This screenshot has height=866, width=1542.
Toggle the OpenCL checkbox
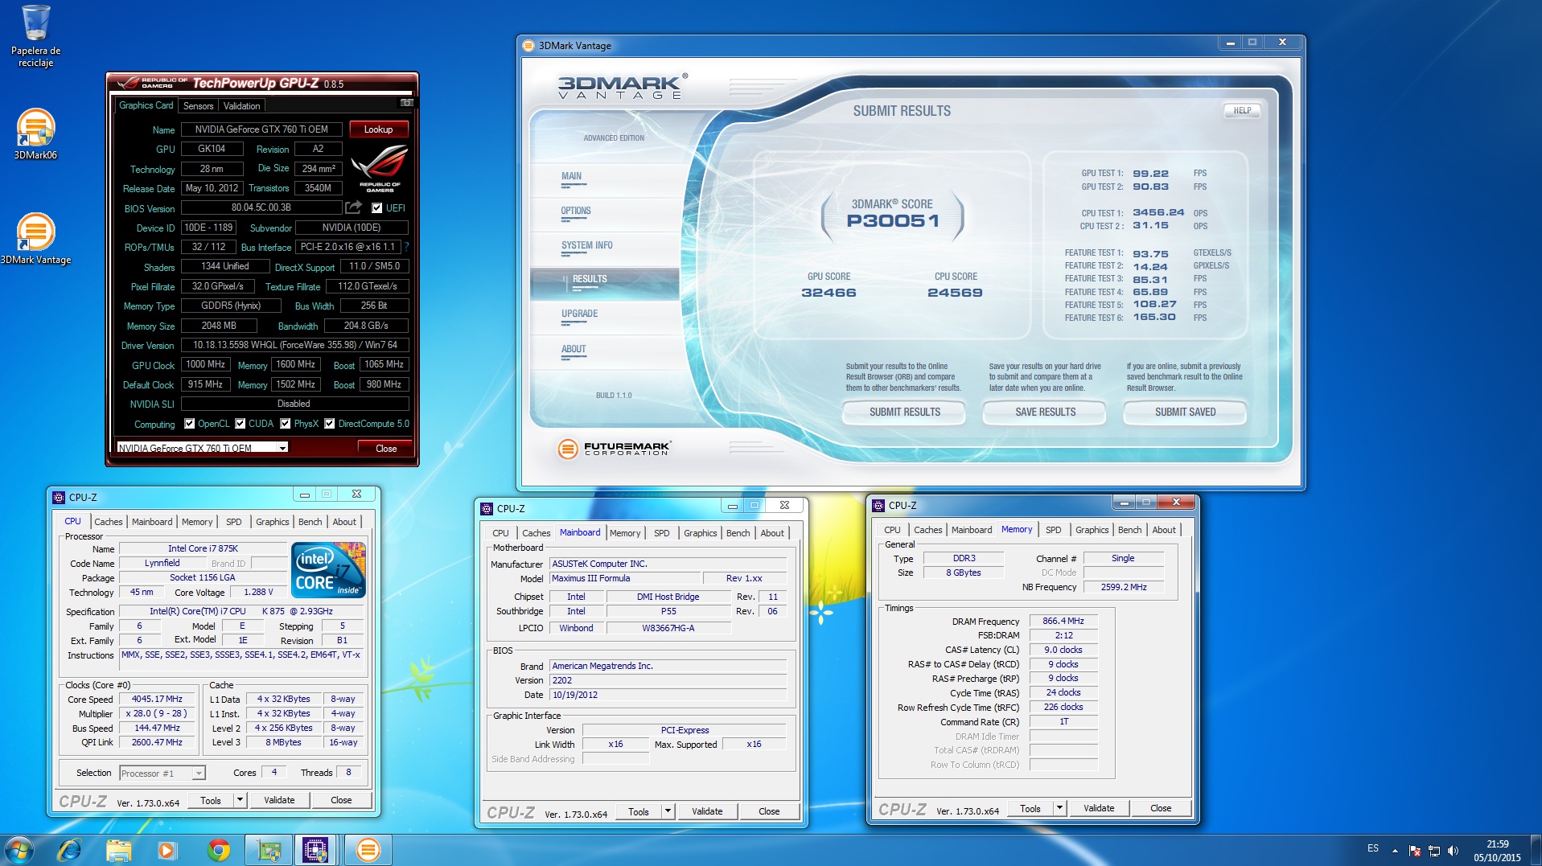(189, 424)
